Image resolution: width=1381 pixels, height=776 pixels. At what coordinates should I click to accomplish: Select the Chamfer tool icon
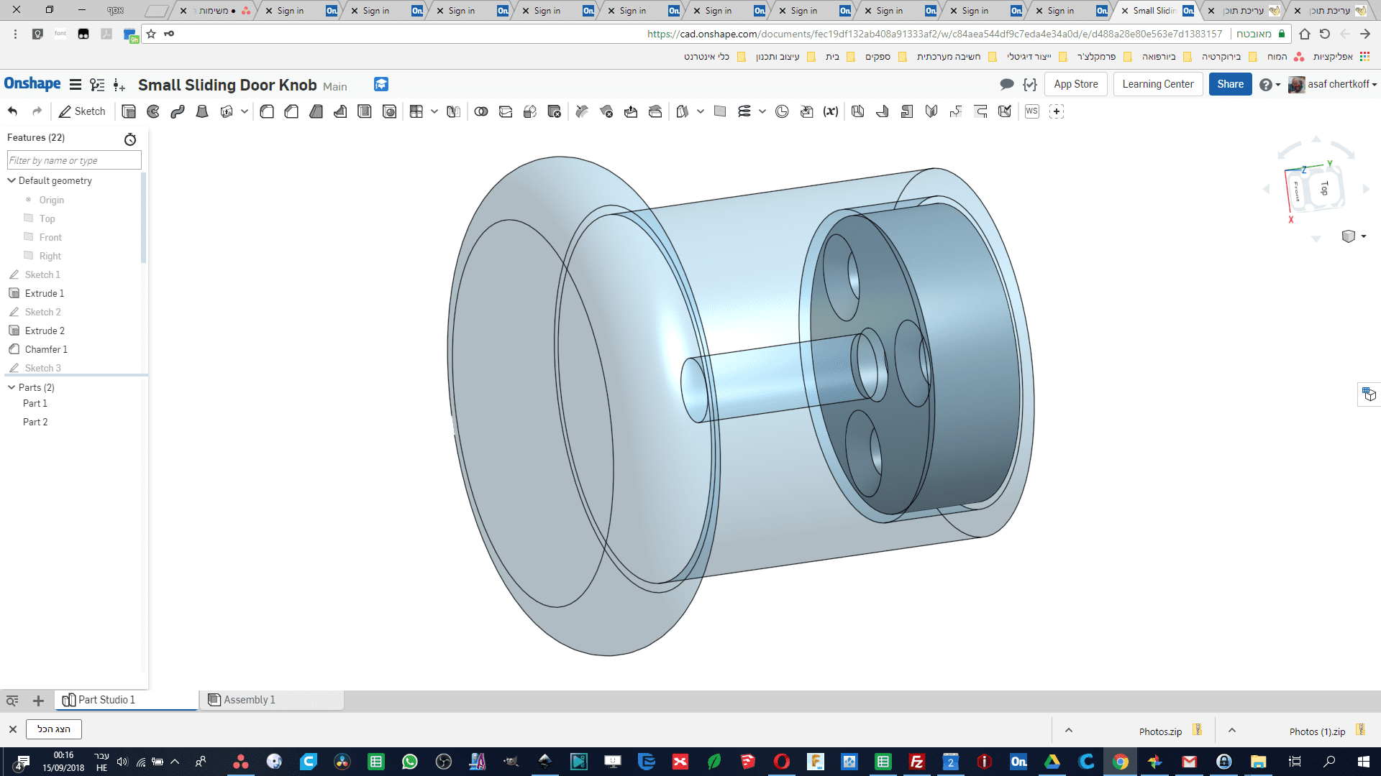291,111
